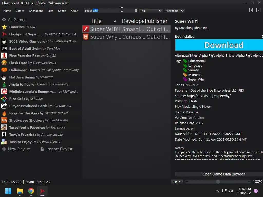
Task: Open the Games tab
Action: point(20,11)
